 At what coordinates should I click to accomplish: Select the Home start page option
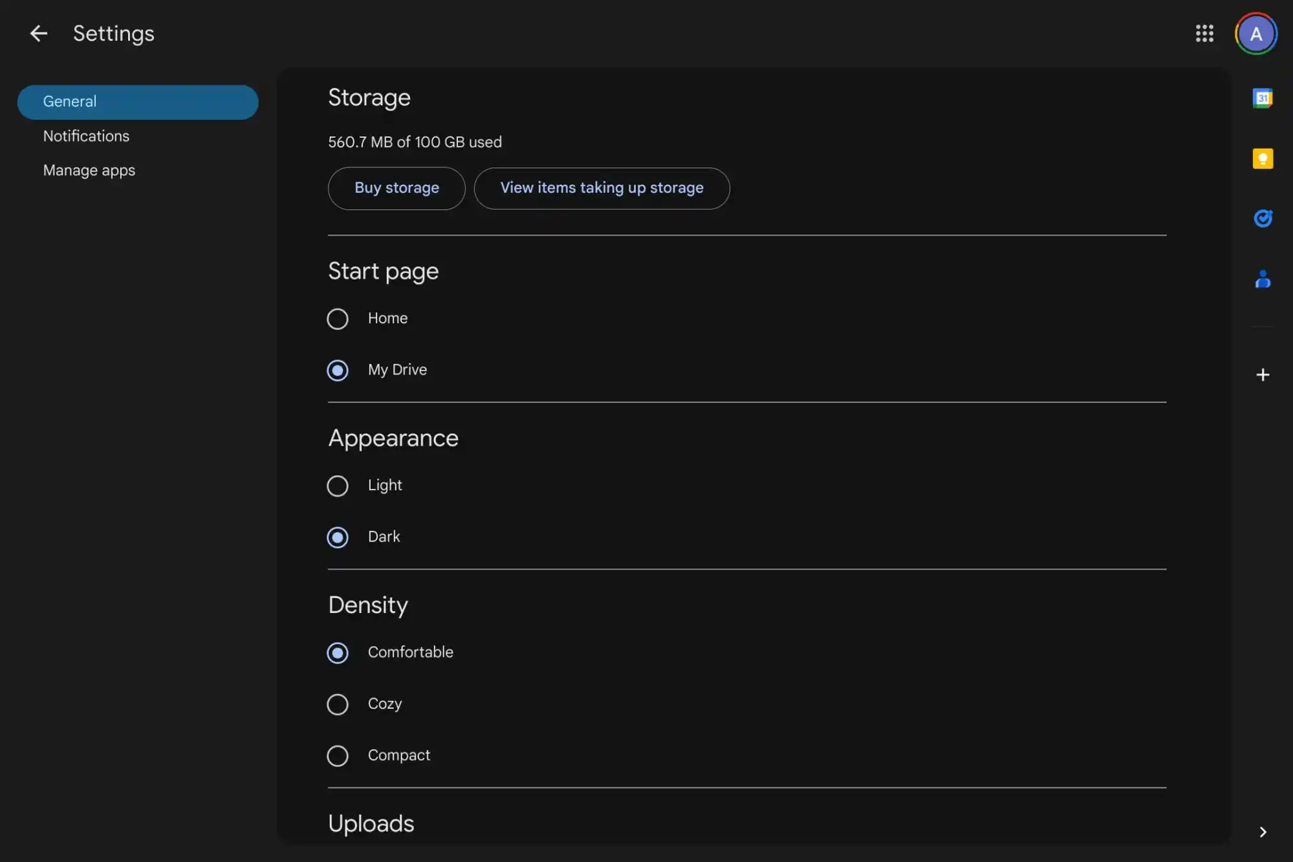coord(337,318)
